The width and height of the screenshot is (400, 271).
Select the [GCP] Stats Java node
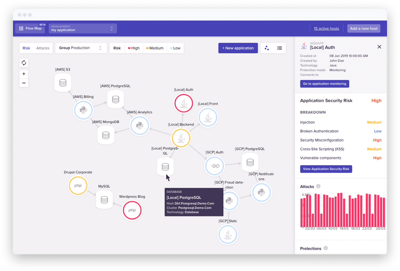(x=227, y=234)
